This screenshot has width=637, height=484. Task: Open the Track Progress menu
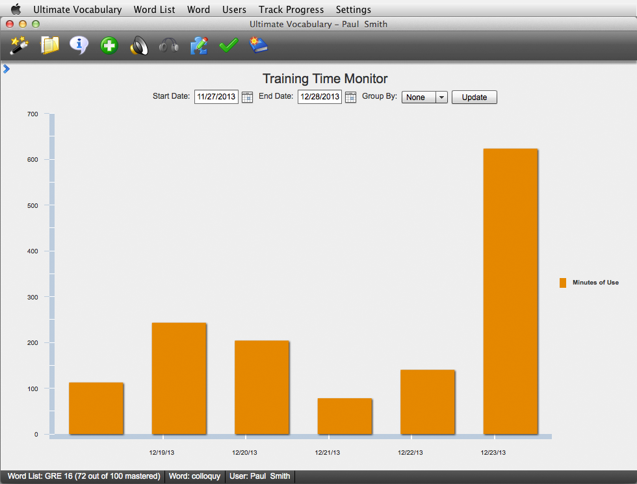291,10
